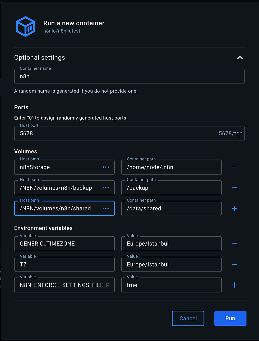Add another volume row

pos(234,209)
